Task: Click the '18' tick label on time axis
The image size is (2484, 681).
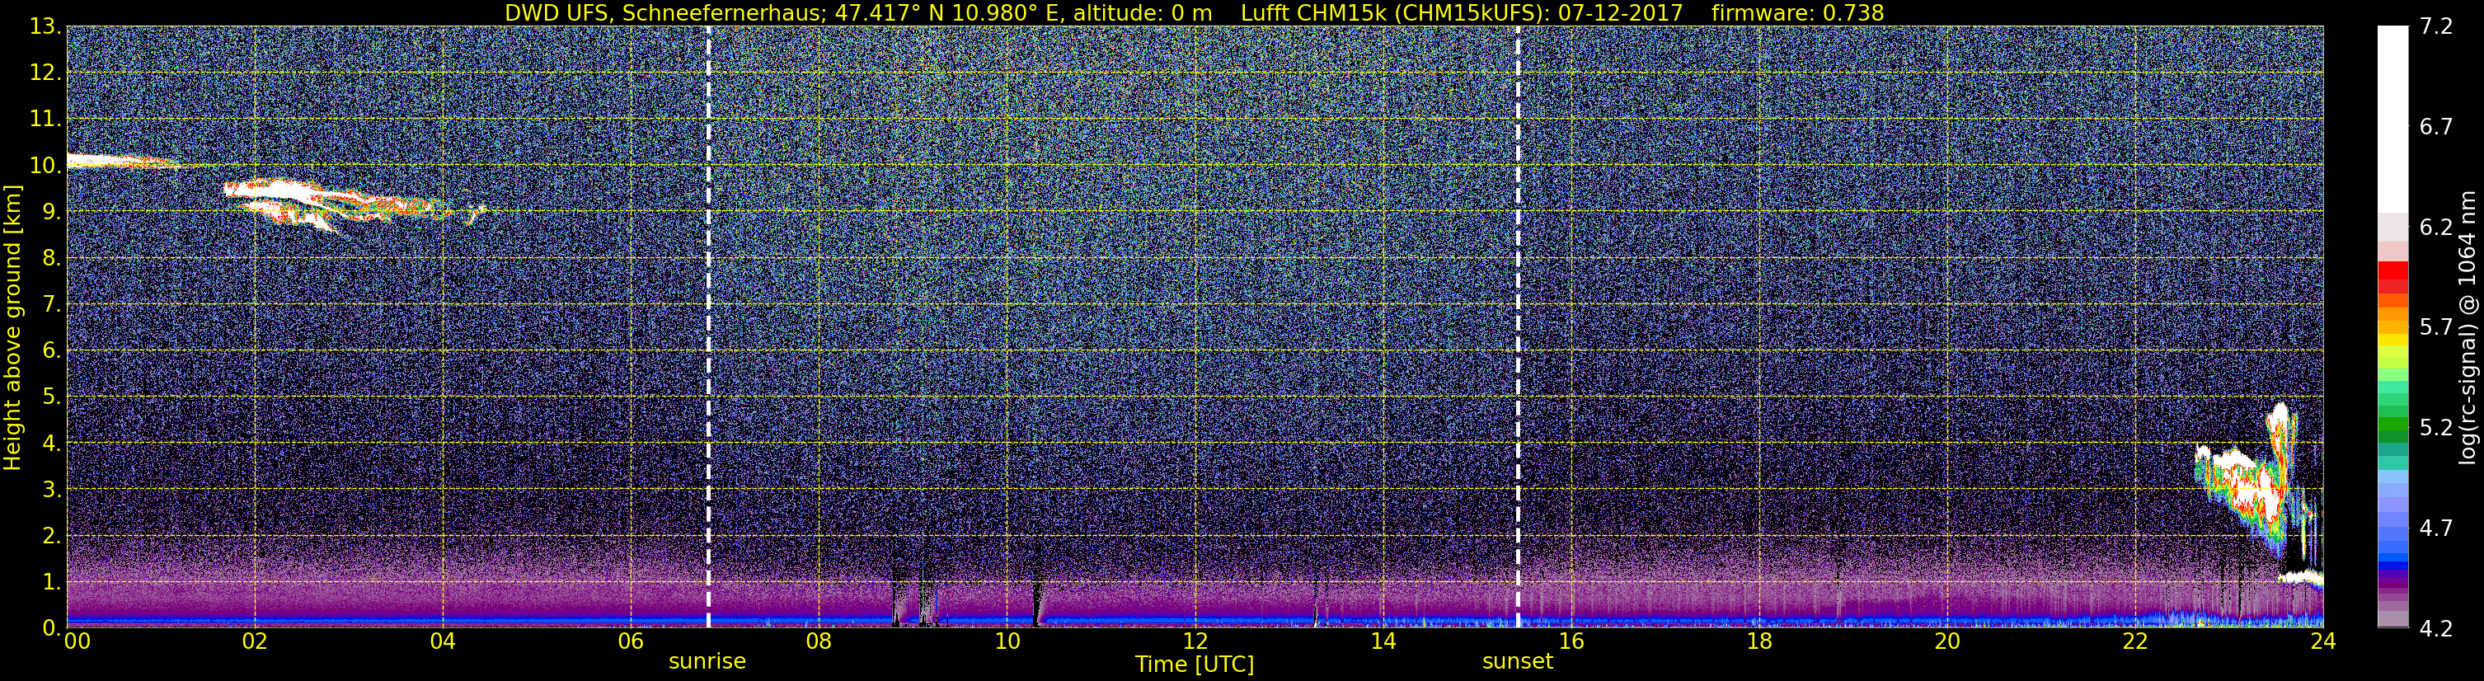Action: (x=1759, y=641)
